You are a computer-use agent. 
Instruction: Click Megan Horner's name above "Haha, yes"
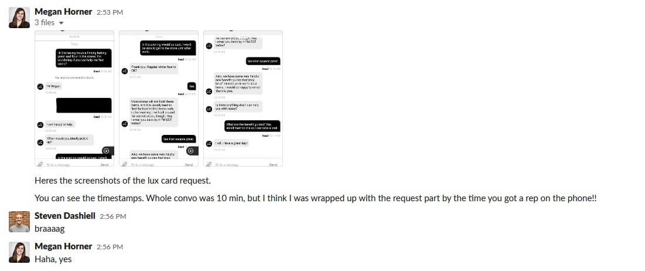pyautogui.click(x=63, y=246)
